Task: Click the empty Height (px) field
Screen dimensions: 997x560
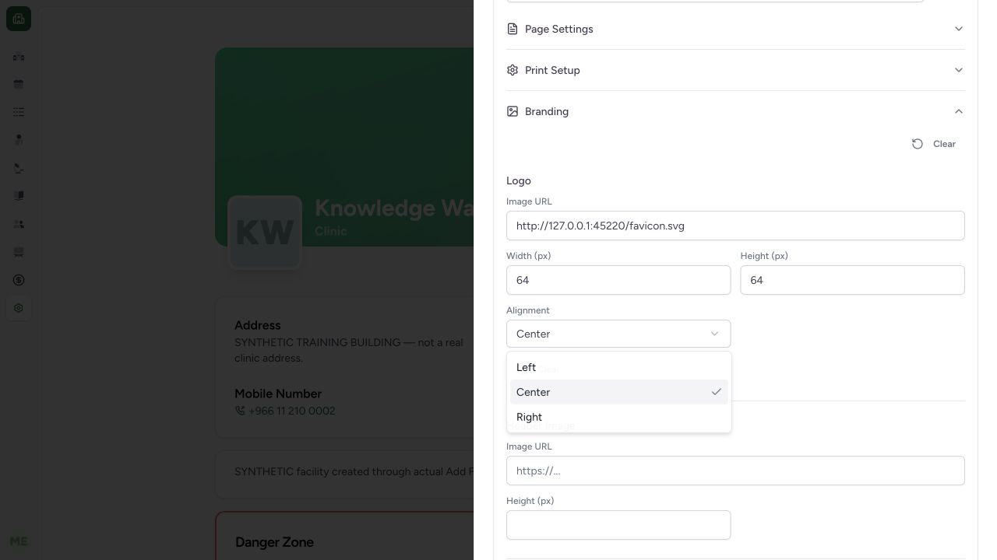Action: 618,525
